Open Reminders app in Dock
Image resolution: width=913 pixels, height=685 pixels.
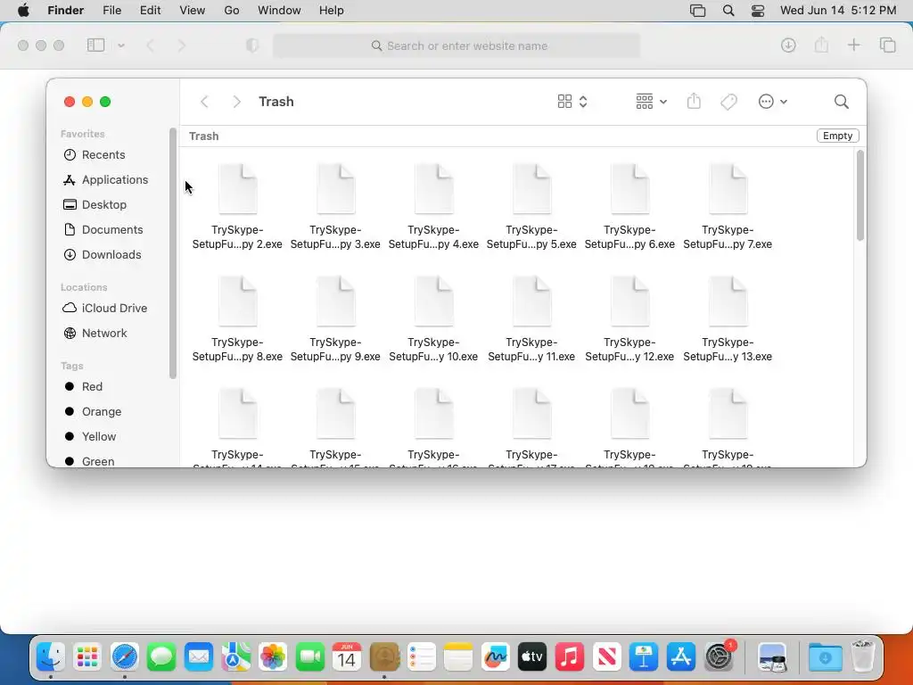(421, 657)
